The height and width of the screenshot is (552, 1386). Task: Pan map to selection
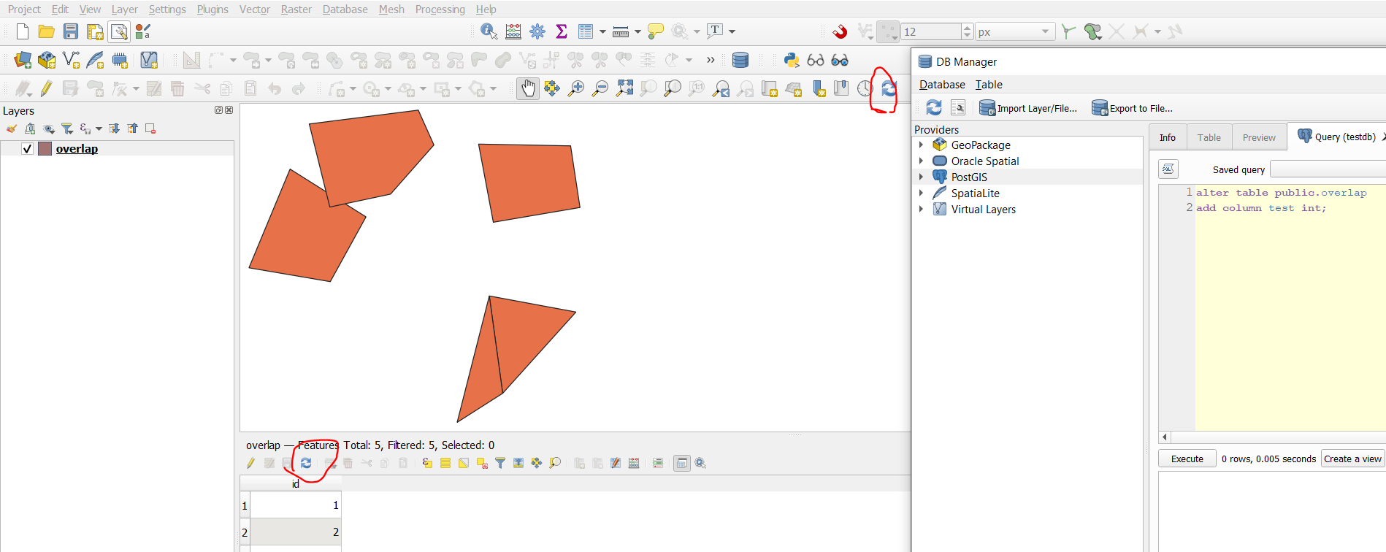click(552, 88)
